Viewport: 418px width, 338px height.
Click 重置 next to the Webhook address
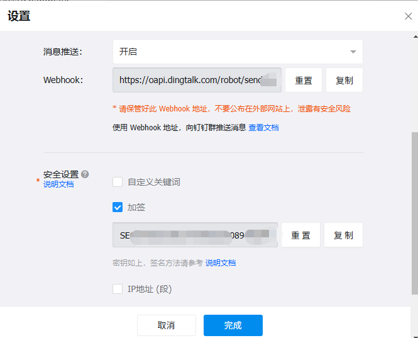click(304, 81)
